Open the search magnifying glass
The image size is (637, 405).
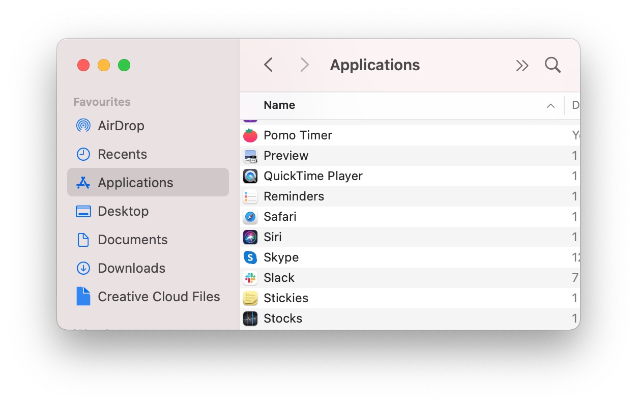click(553, 65)
